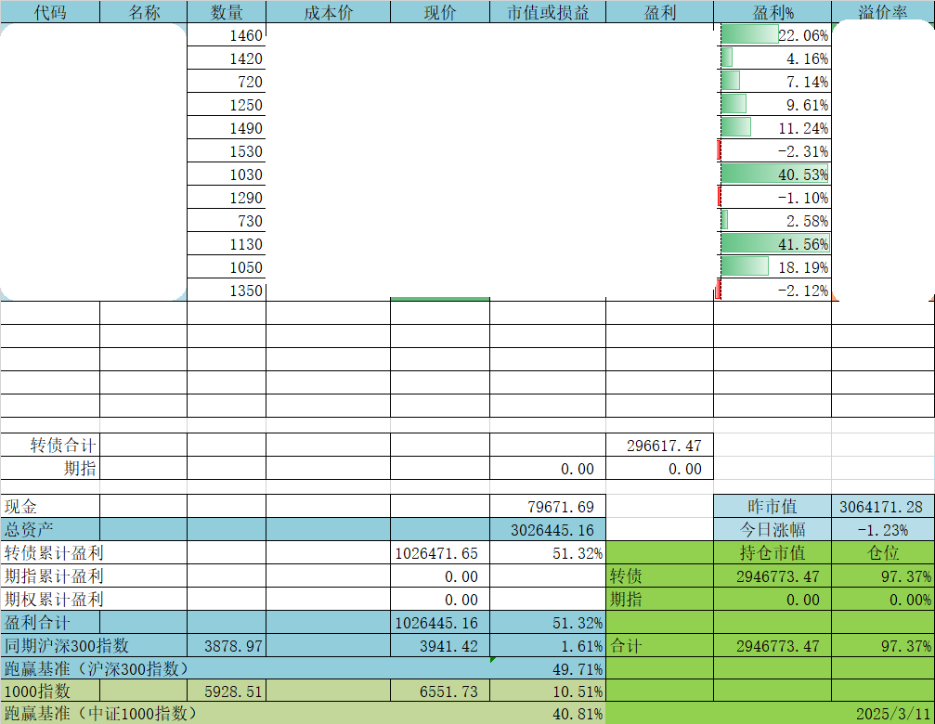Select the 2.58% profit cell

pyautogui.click(x=773, y=221)
